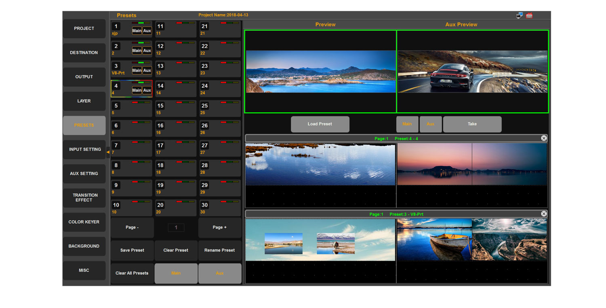Open the COLOR KEYER section

[x=84, y=222]
